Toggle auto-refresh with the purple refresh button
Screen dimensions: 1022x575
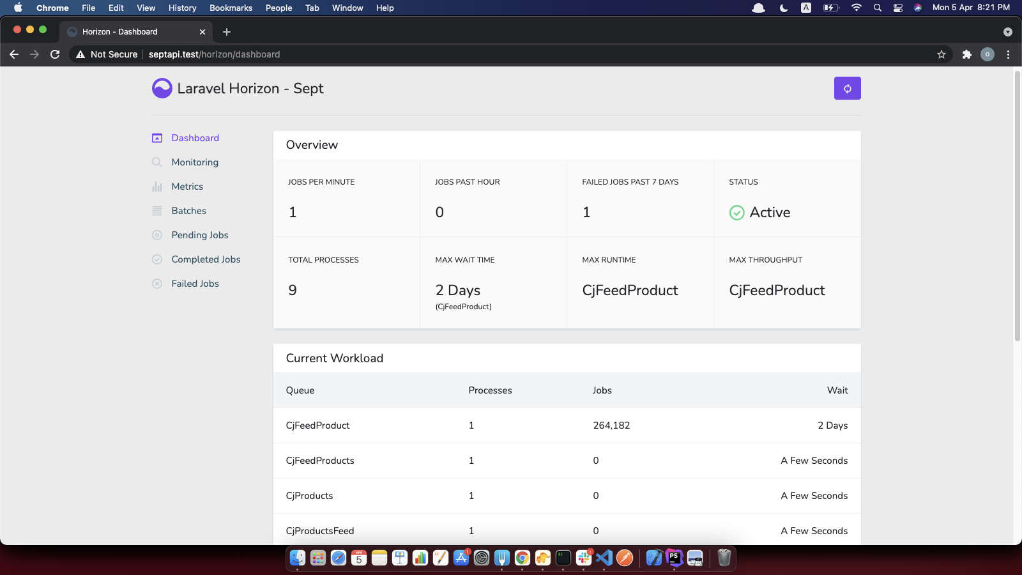847,88
